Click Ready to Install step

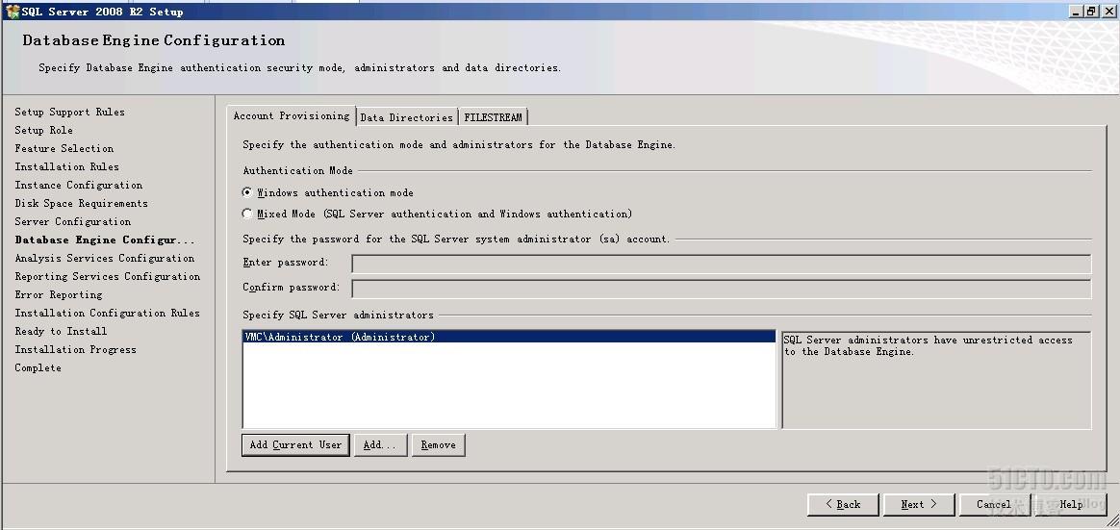click(x=61, y=331)
